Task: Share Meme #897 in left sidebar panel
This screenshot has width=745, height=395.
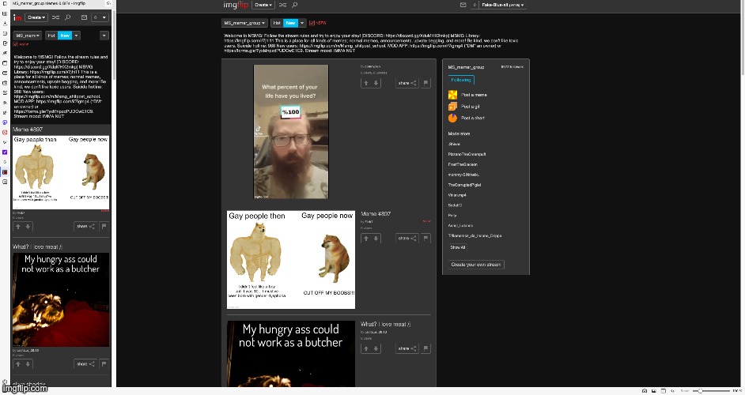Action: tap(85, 227)
